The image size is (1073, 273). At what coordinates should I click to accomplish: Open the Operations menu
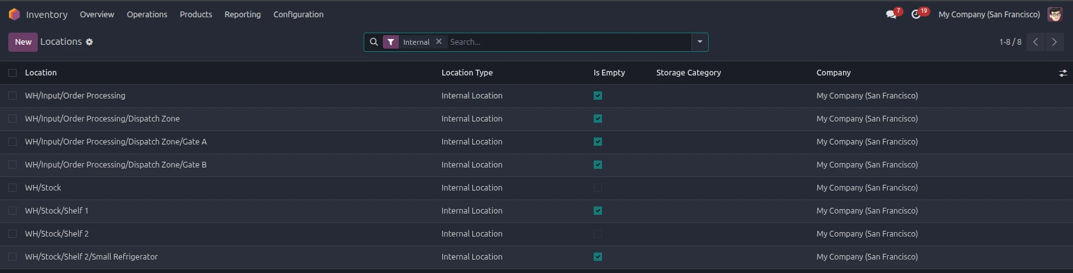tap(147, 14)
